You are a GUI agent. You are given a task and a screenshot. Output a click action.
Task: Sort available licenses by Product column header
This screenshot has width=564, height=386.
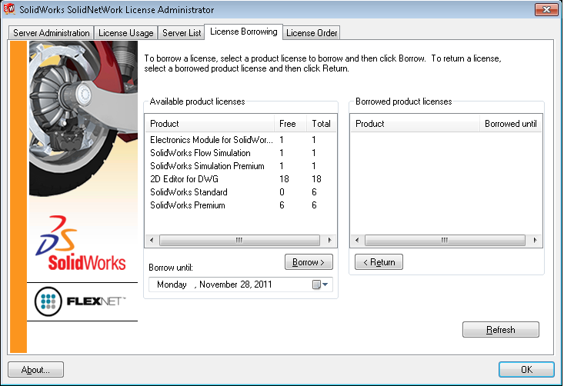(209, 124)
